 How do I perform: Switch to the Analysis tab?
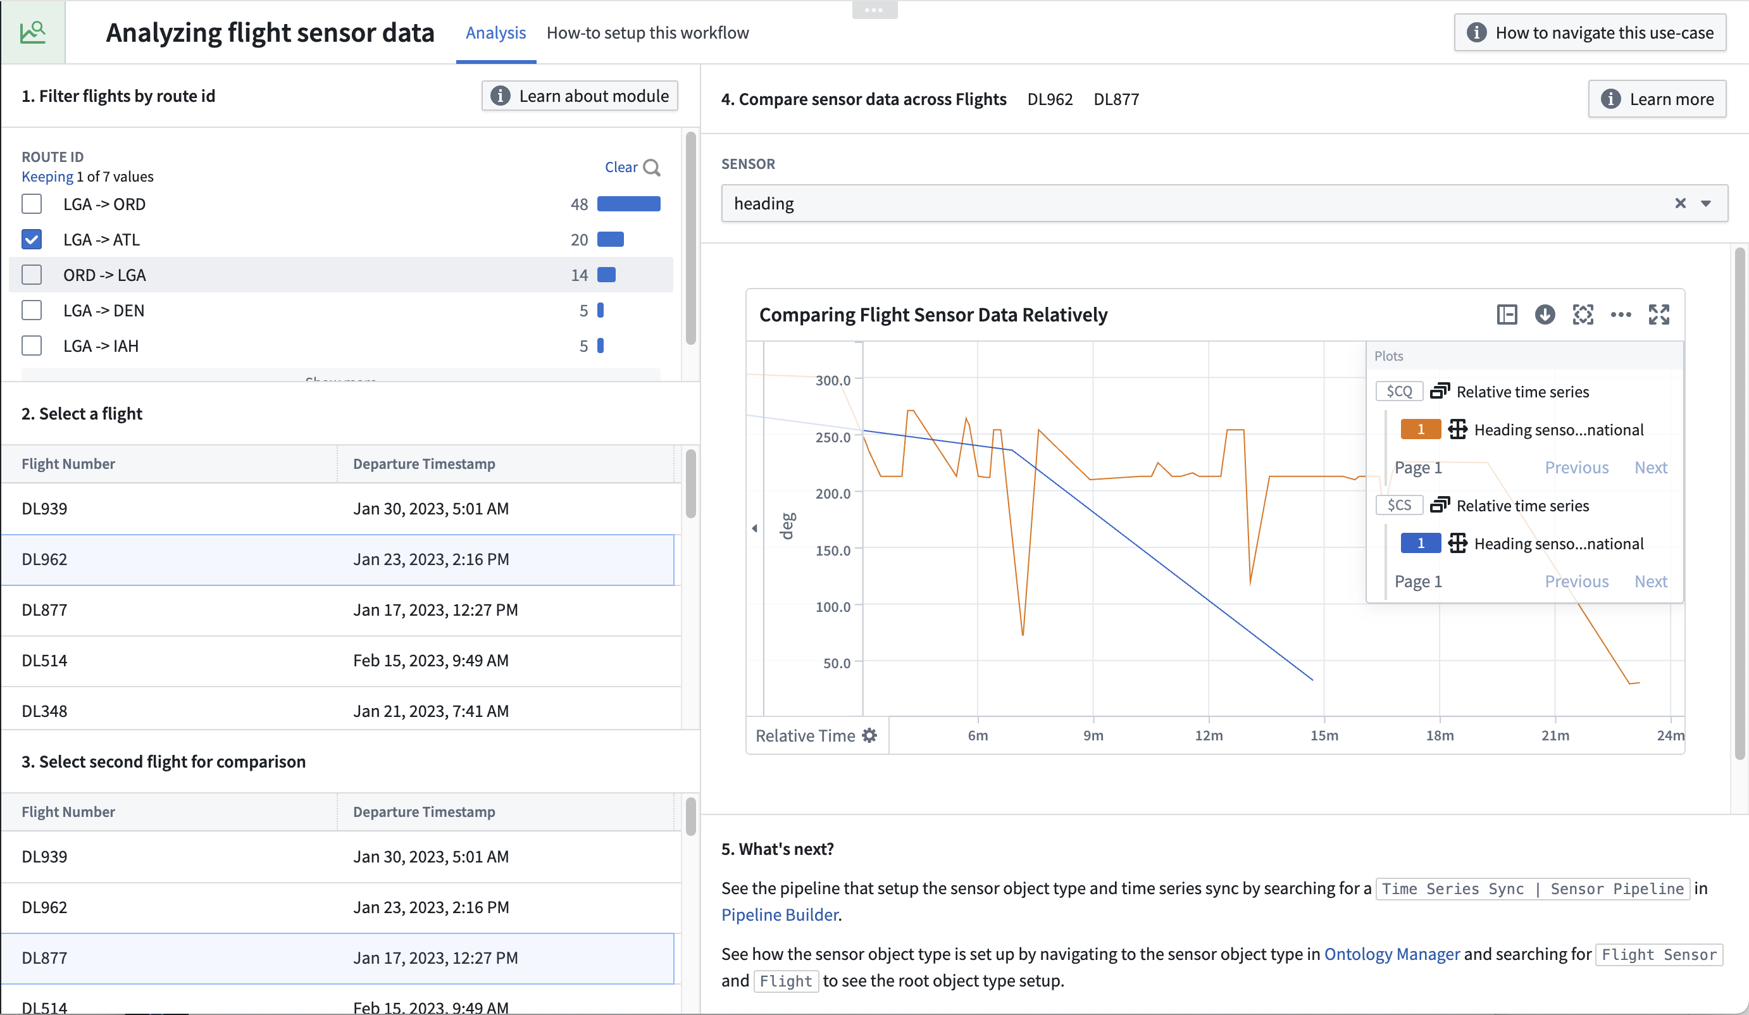[495, 33]
